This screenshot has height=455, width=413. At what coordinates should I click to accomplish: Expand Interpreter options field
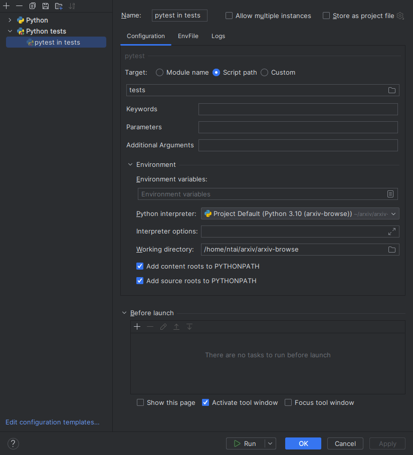click(x=392, y=232)
